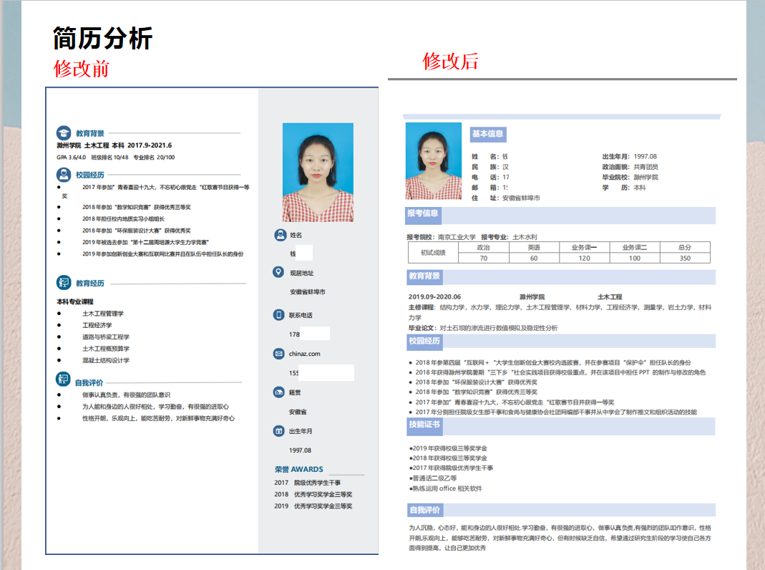This screenshot has width=765, height=570.
Task: Click the 土木工程管理学 course bullet
Action: (103, 314)
